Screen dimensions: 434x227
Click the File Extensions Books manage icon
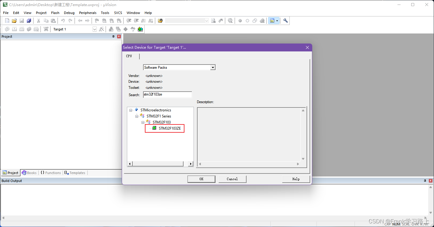(x=111, y=29)
